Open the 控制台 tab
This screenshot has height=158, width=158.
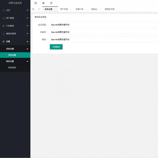pyautogui.click(x=94, y=9)
